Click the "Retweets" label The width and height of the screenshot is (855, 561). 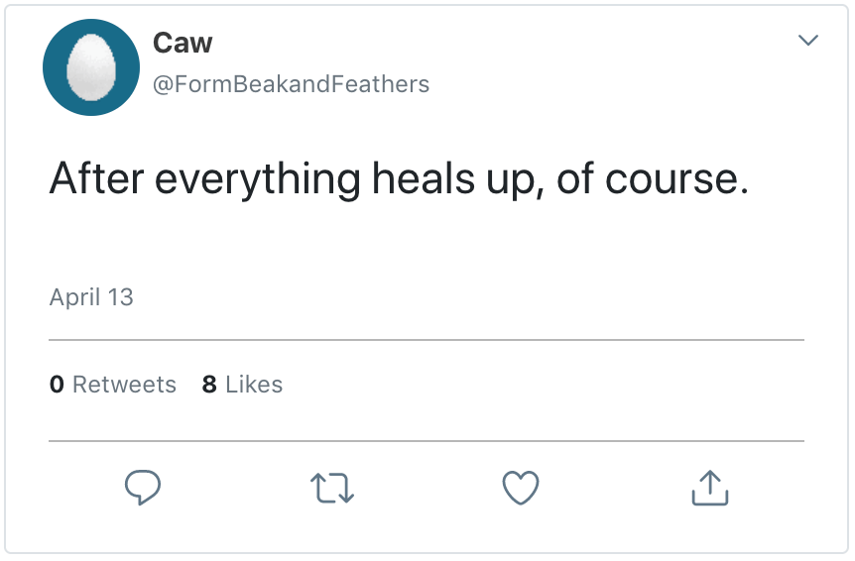coord(124,385)
